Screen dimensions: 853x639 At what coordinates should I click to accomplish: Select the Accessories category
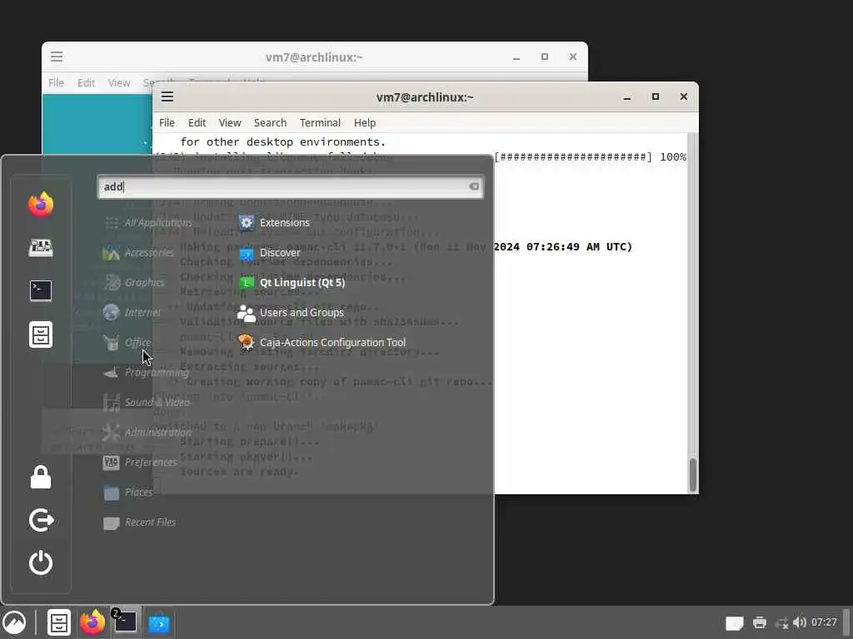coord(139,252)
